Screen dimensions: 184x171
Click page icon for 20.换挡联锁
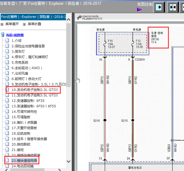click(7, 144)
